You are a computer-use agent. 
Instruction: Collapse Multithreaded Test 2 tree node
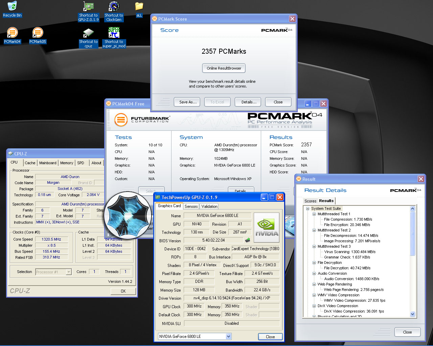314,230
